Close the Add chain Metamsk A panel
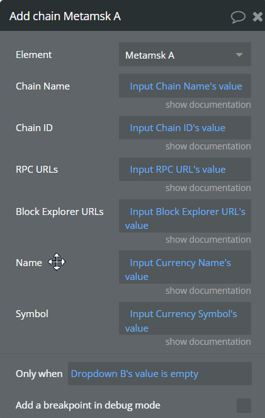 click(x=257, y=17)
